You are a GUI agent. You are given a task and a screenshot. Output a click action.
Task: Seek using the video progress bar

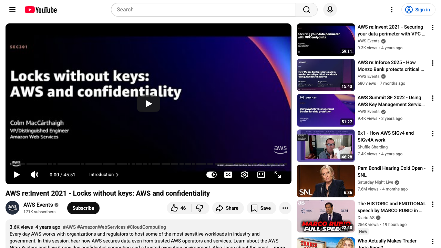tap(148, 164)
